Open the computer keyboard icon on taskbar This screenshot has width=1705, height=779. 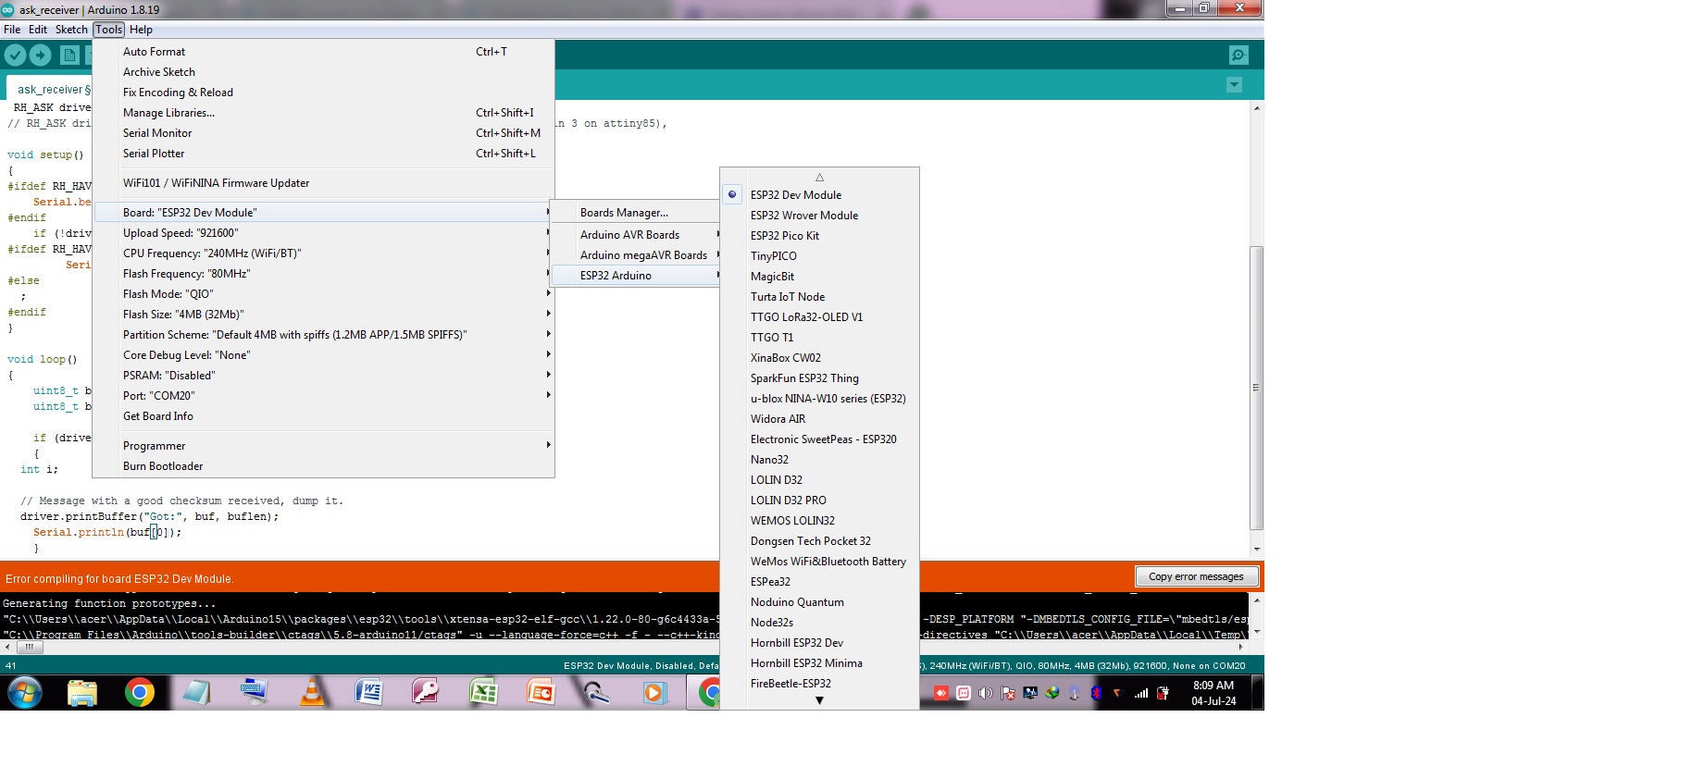[x=254, y=692]
